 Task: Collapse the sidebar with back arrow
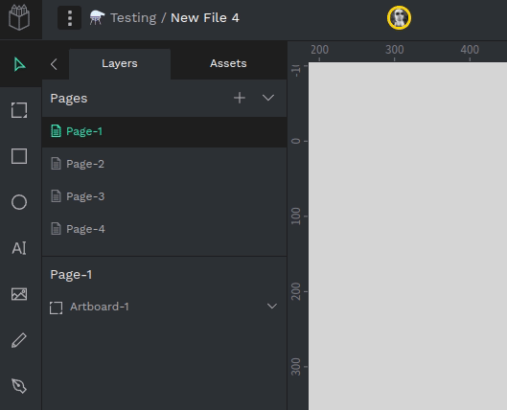54,64
